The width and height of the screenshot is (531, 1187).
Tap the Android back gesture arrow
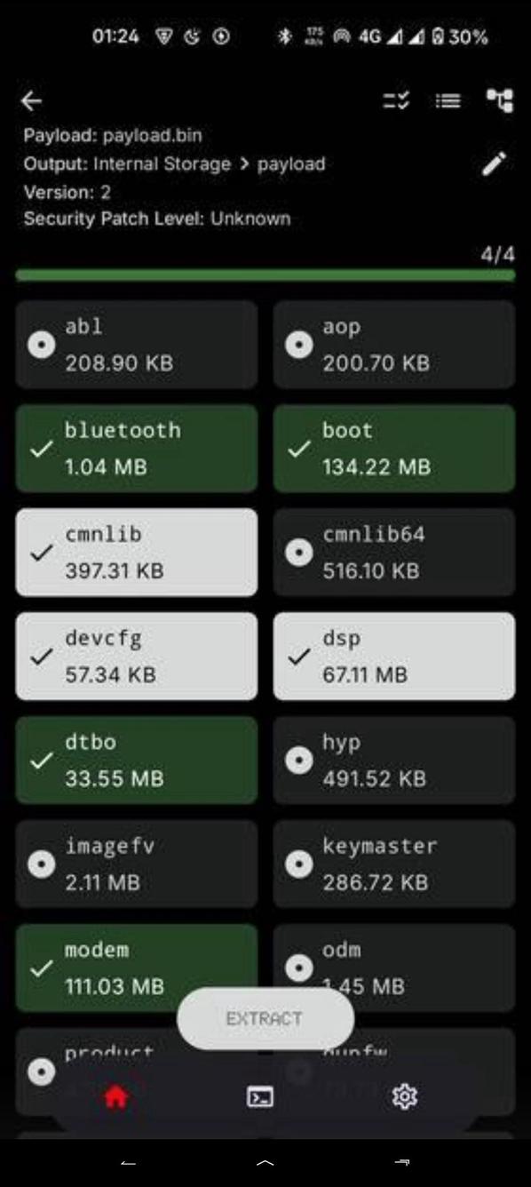pyautogui.click(x=128, y=1162)
